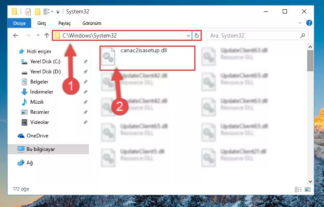This screenshot has width=324, height=207.
Task: Close the System32 window
Action: [304, 11]
